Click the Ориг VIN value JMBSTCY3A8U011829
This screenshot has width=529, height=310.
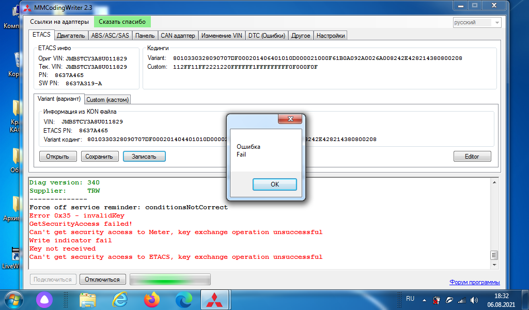pyautogui.click(x=96, y=58)
